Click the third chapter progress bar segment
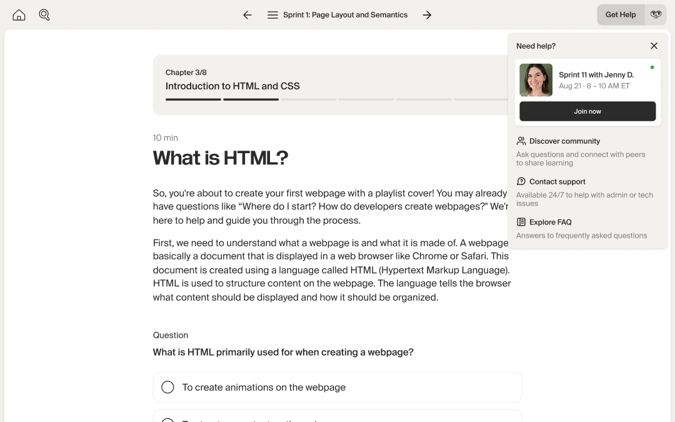 [308, 99]
